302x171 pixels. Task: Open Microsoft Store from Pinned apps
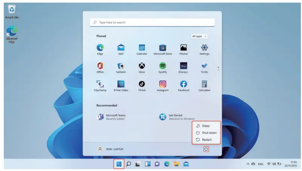(x=163, y=50)
